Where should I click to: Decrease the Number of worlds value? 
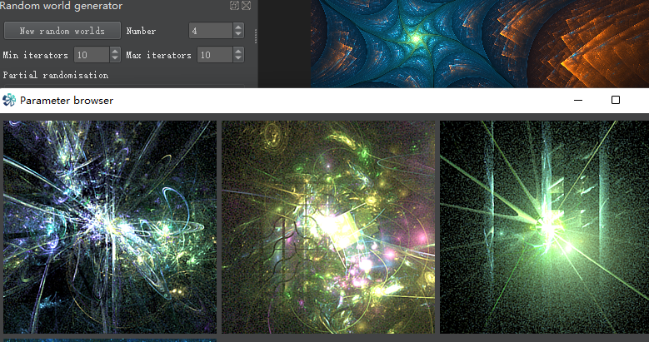click(x=238, y=35)
